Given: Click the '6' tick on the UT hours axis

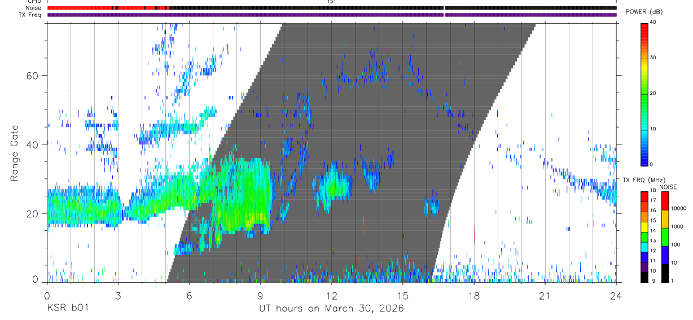Looking at the screenshot, I should tap(189, 295).
